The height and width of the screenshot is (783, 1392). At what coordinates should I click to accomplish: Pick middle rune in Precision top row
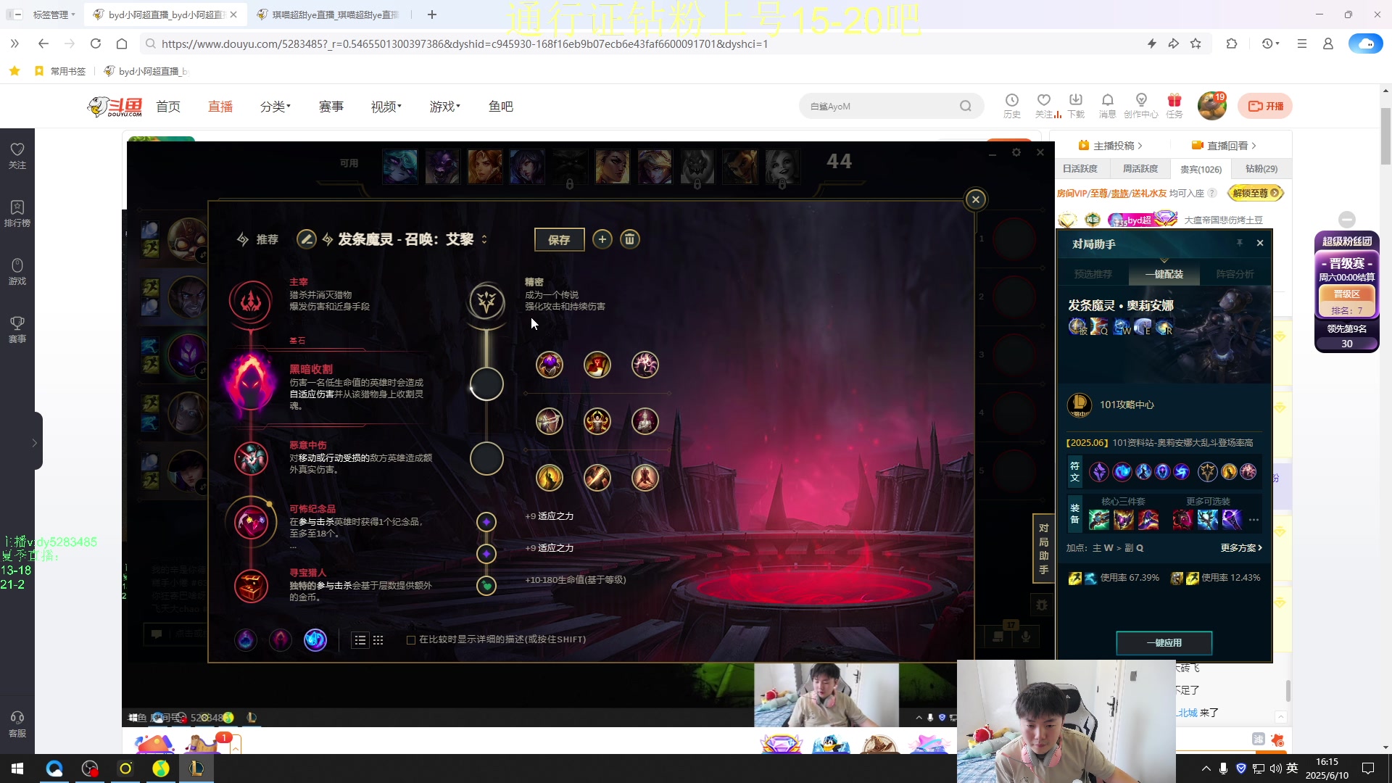(597, 365)
